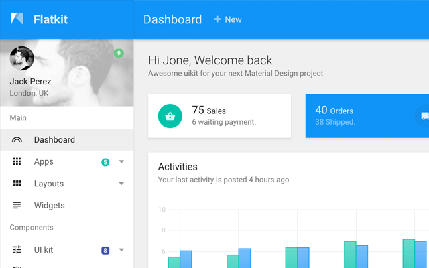The width and height of the screenshot is (429, 268).
Task: Click Jack Perez profile avatar
Action: pyautogui.click(x=22, y=59)
